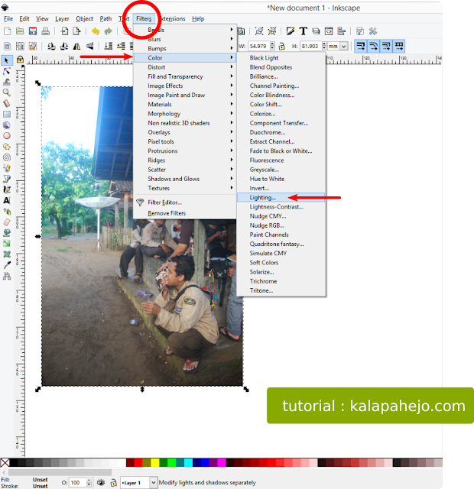The image size is (474, 489).
Task: Select the Paint Bucket fill tool
Action: 7,232
